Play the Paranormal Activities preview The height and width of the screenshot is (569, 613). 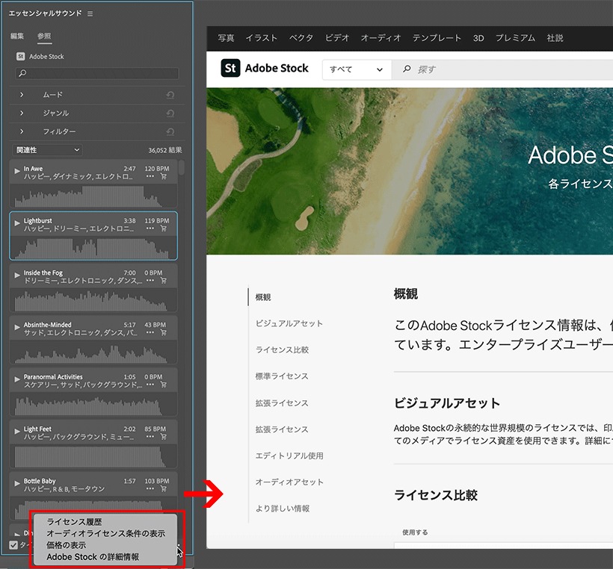pos(16,379)
